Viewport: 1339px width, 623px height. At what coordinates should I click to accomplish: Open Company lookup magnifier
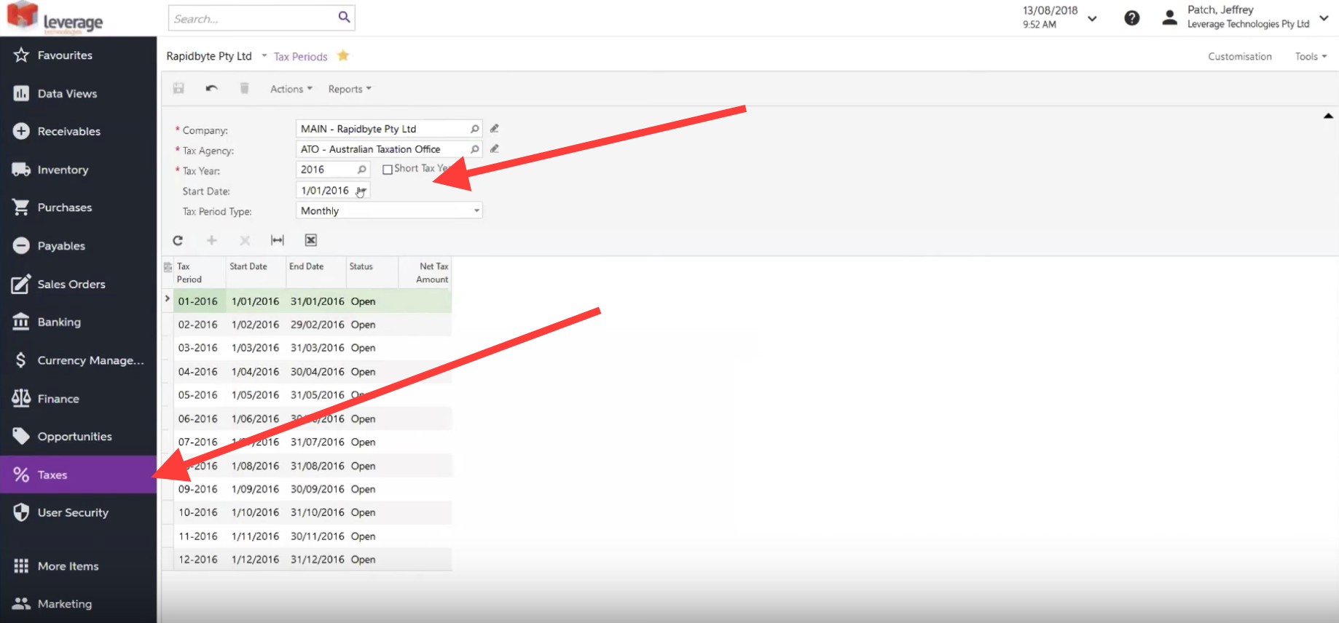click(474, 129)
